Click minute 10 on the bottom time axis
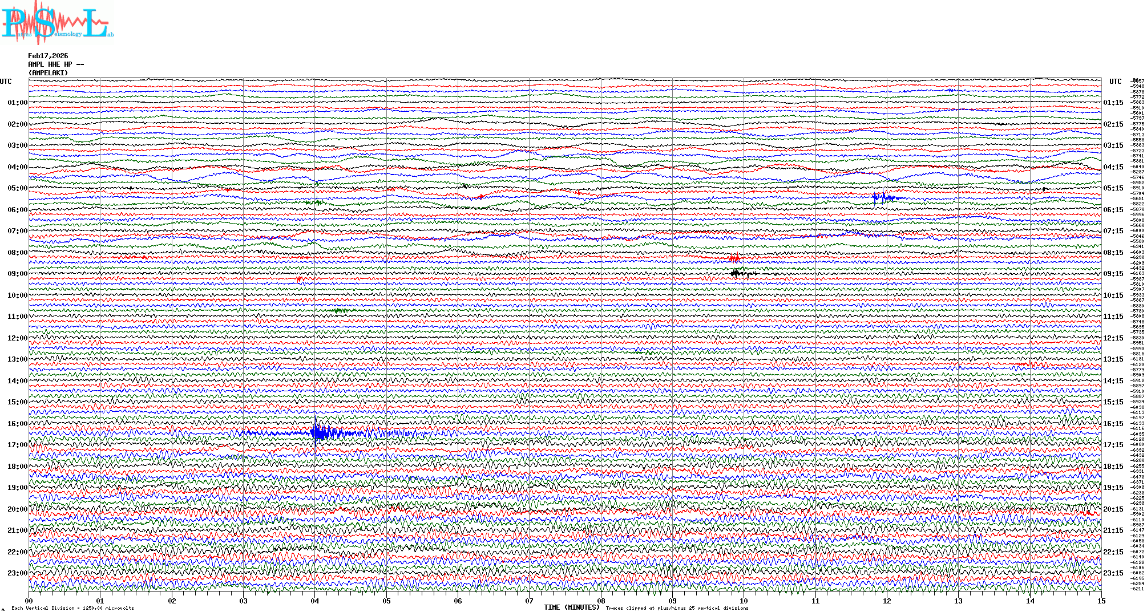 (x=744, y=601)
